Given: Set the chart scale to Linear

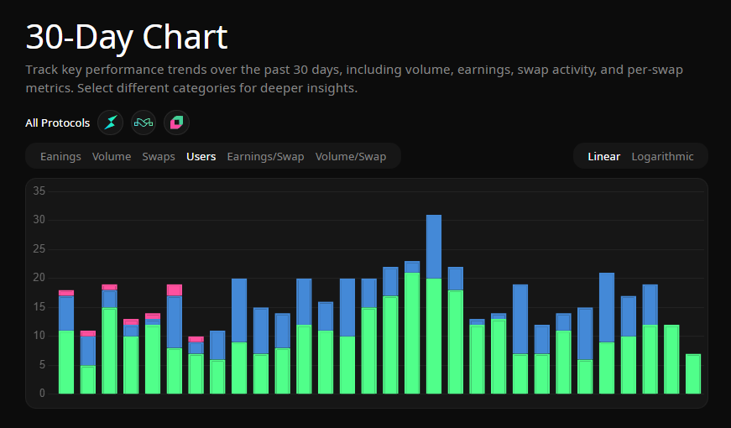Looking at the screenshot, I should pos(603,157).
